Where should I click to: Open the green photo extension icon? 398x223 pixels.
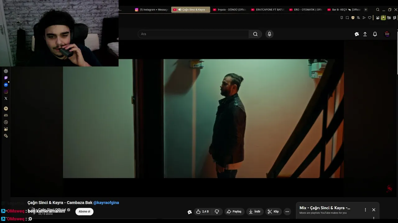point(383,18)
